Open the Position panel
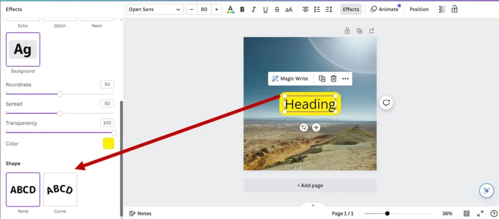This screenshot has height=219, width=499. click(x=419, y=9)
